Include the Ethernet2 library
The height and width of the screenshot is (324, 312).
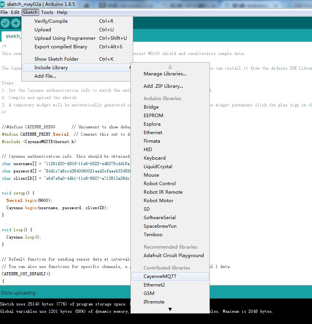pos(170,285)
